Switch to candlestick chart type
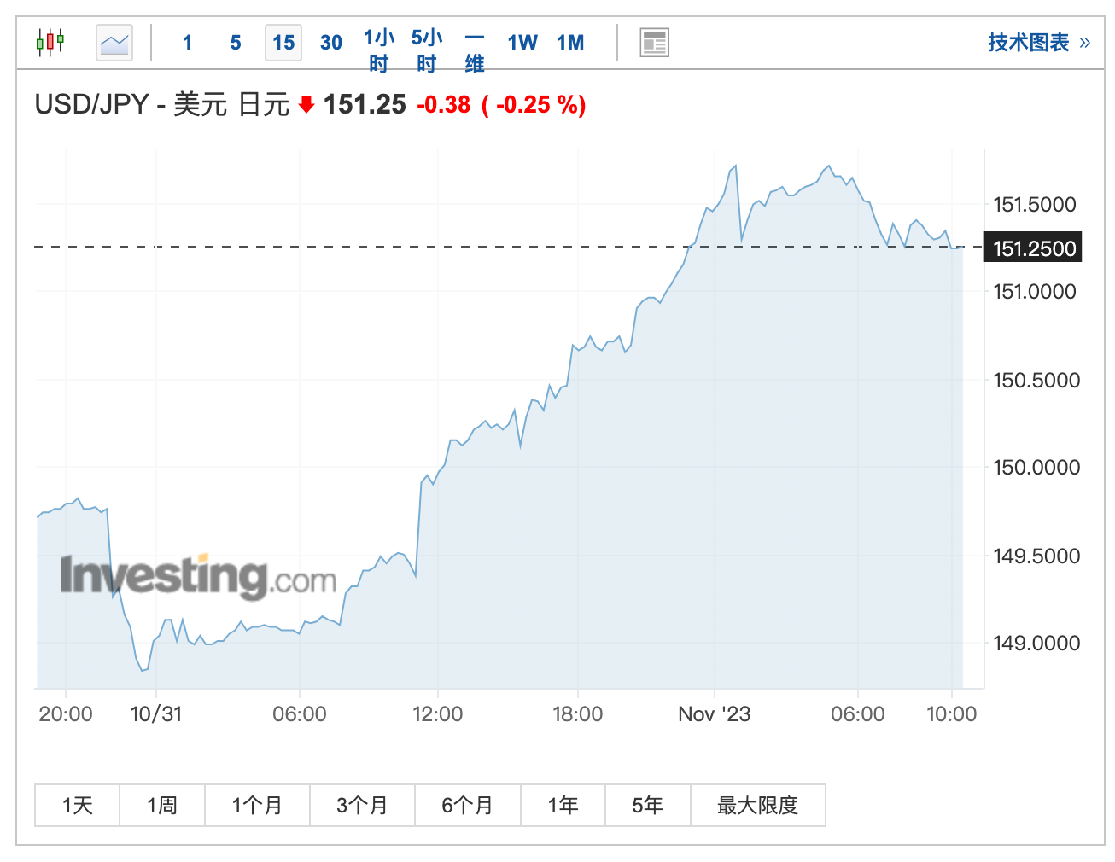 (50, 42)
